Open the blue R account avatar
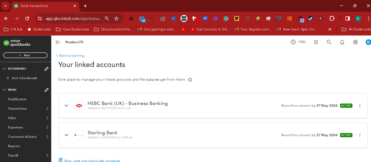371x162 pixels. coord(368,42)
